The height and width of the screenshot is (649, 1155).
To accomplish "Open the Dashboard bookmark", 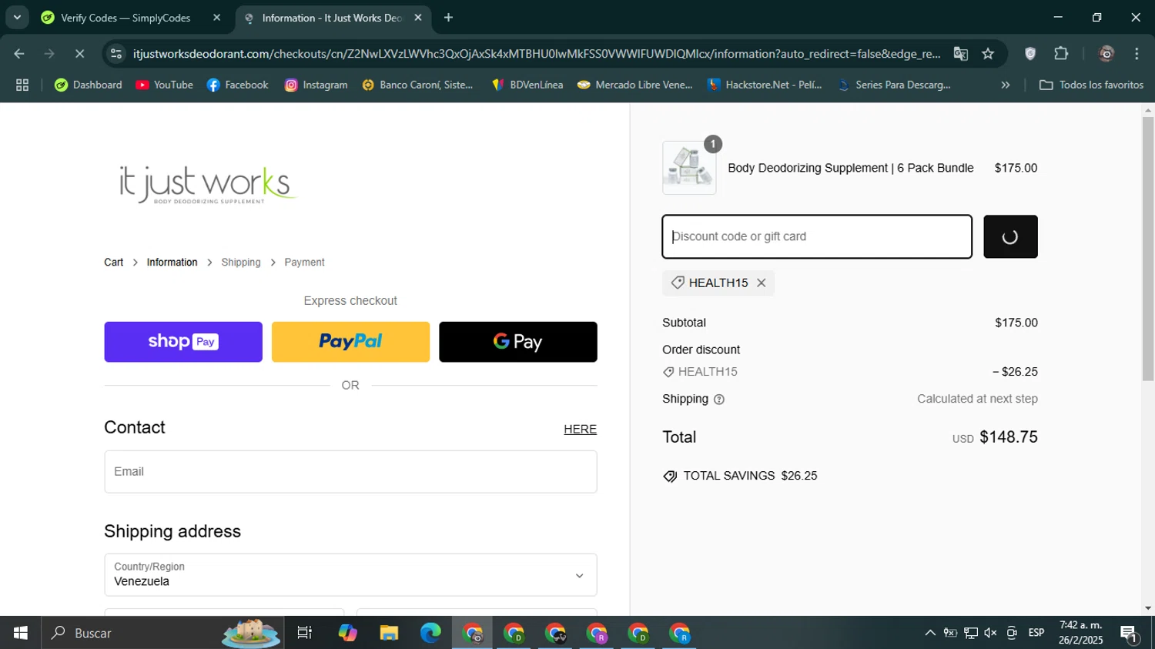I will (x=88, y=85).
